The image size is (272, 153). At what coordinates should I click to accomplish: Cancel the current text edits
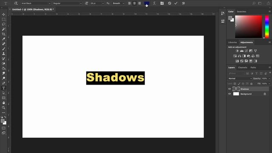(x=170, y=3)
